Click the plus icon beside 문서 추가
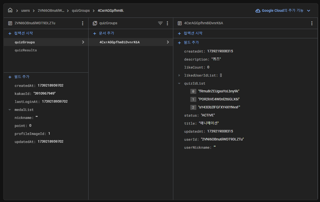The height and width of the screenshot is (202, 320). pos(95,34)
